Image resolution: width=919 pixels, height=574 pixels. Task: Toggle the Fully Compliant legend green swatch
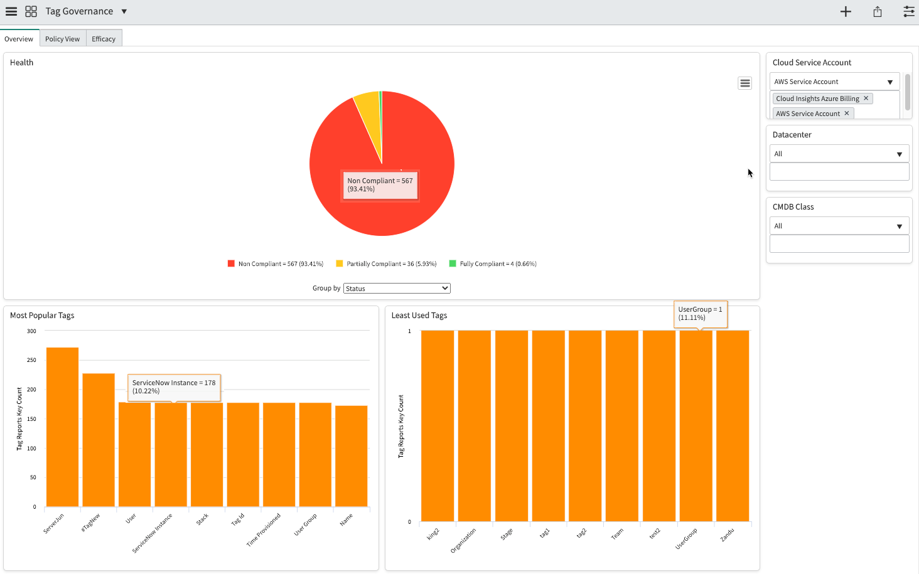coord(453,263)
